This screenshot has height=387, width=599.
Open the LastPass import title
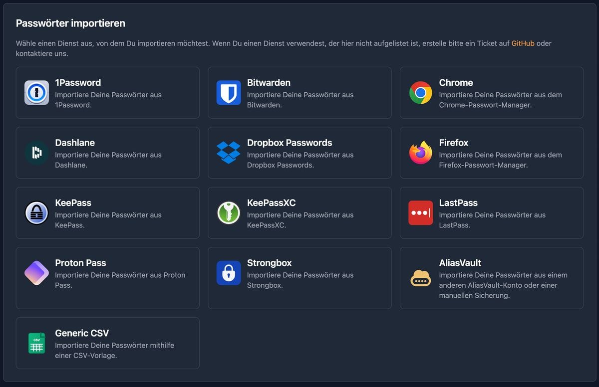coord(458,203)
